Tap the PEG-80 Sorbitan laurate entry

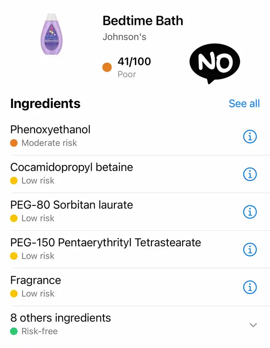(x=72, y=205)
